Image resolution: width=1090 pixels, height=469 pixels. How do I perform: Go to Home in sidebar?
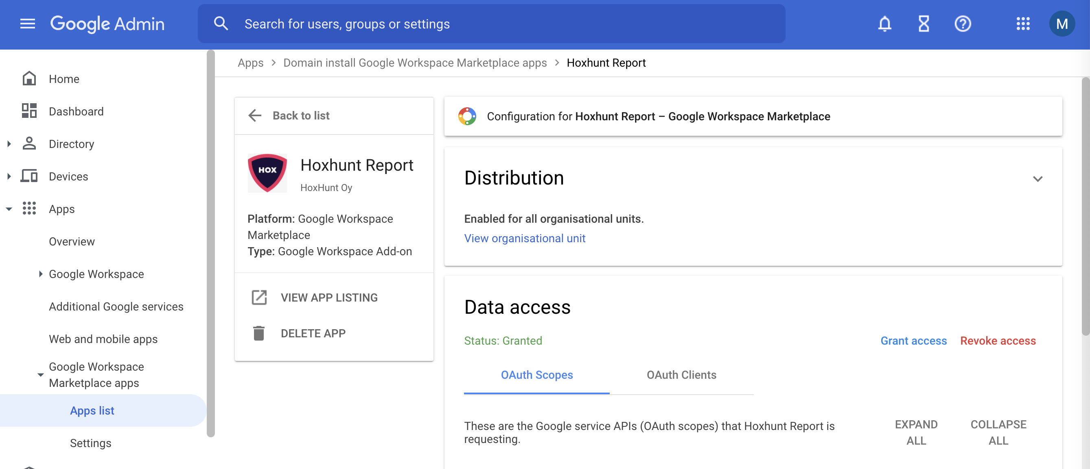[x=64, y=78]
